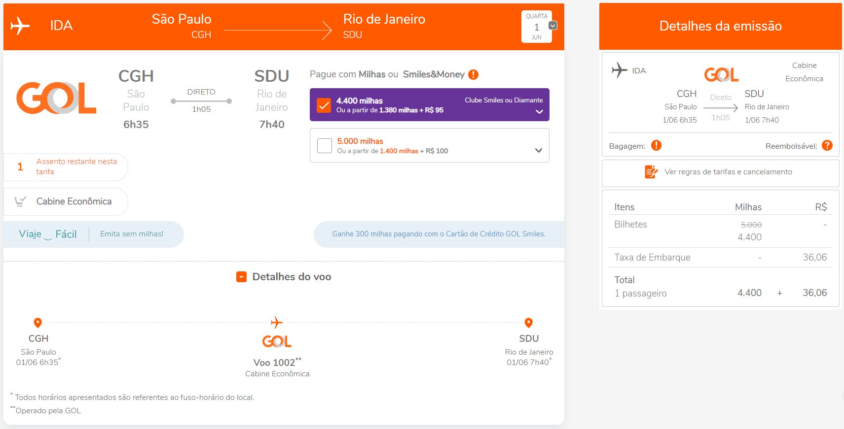Click the Bagagem info exclamation icon
Screen dimensions: 844x429
click(656, 145)
